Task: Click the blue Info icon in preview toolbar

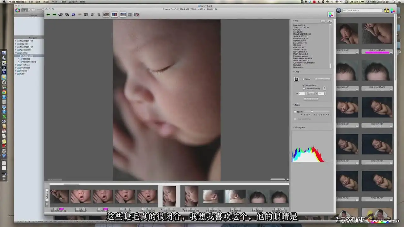Action: pos(73,15)
